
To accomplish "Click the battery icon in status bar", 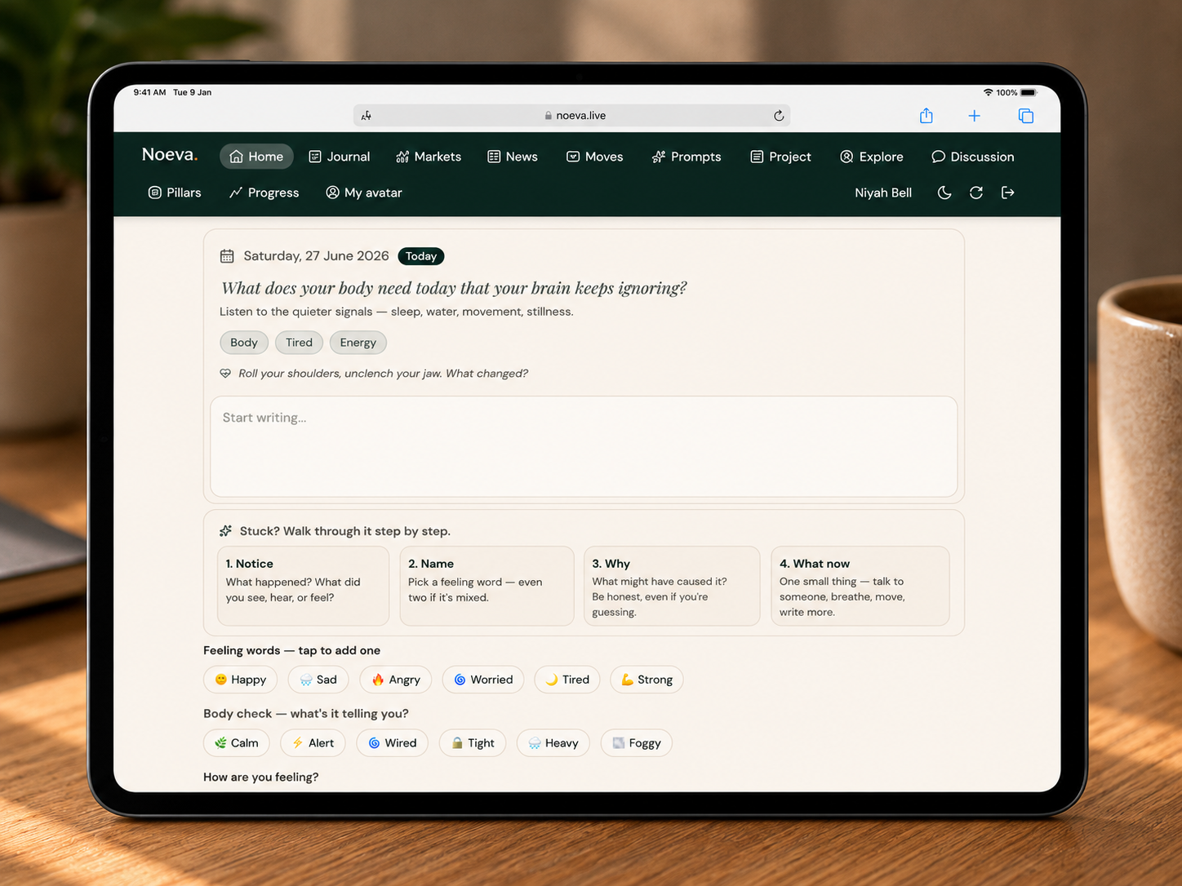I will 1029,93.
